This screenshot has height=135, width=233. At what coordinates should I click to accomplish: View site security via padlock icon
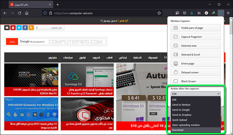51,13
